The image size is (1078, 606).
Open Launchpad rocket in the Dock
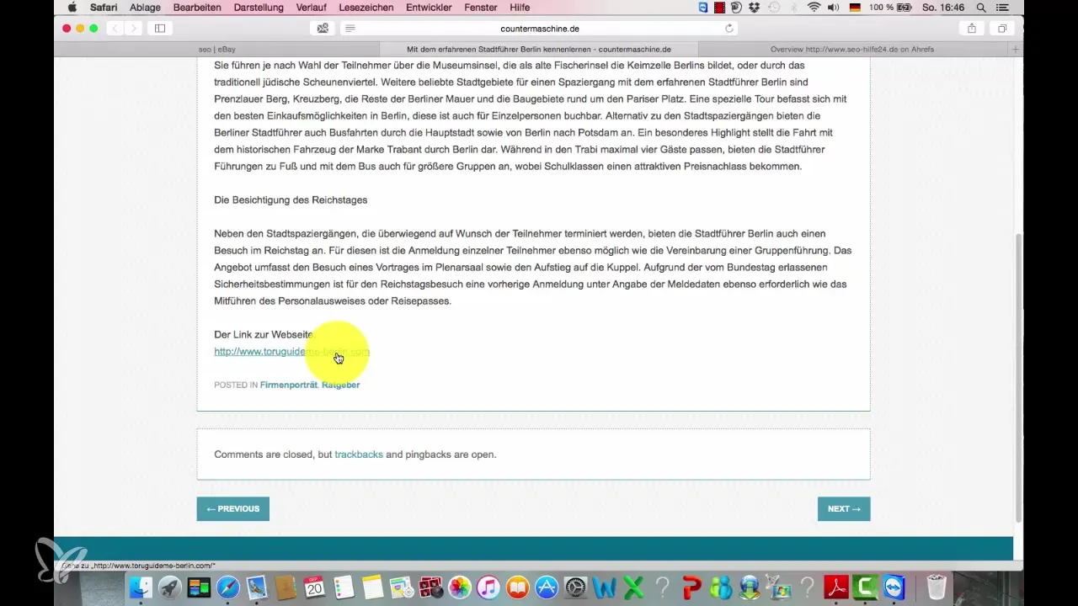[x=170, y=587]
